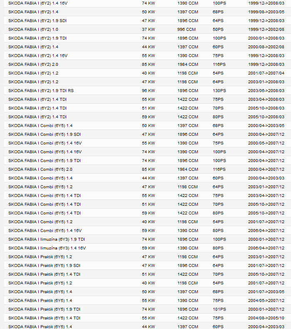This screenshot has height=329, width=291.
Task: Click '116PS' in the Combi (6Y5) 2.0 row
Action: 219,169
